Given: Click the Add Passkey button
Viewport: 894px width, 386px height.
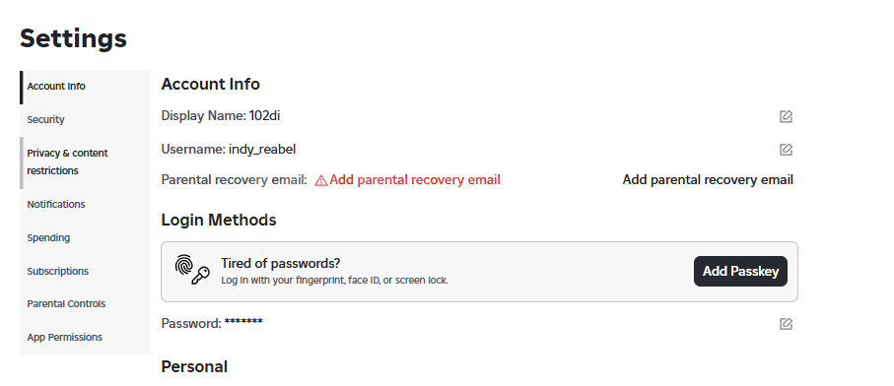Looking at the screenshot, I should click(x=740, y=272).
